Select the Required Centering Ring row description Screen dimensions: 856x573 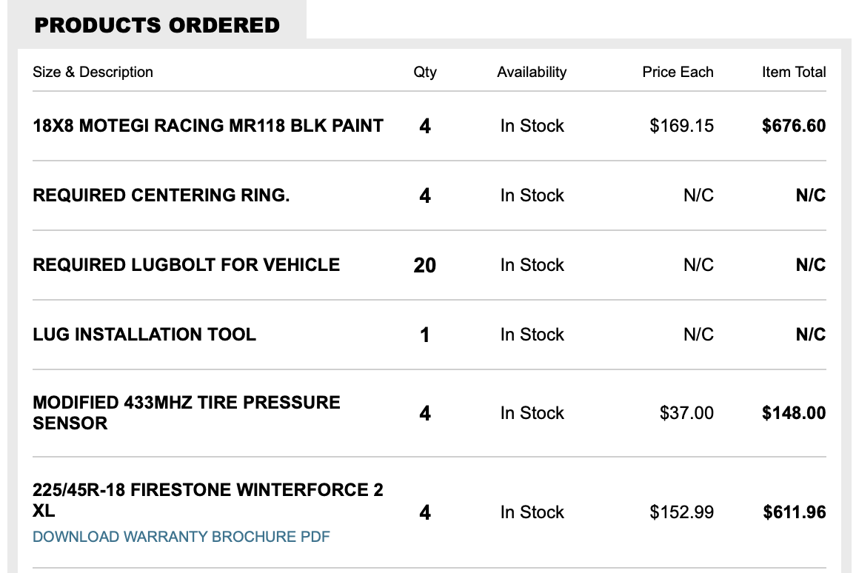click(161, 195)
